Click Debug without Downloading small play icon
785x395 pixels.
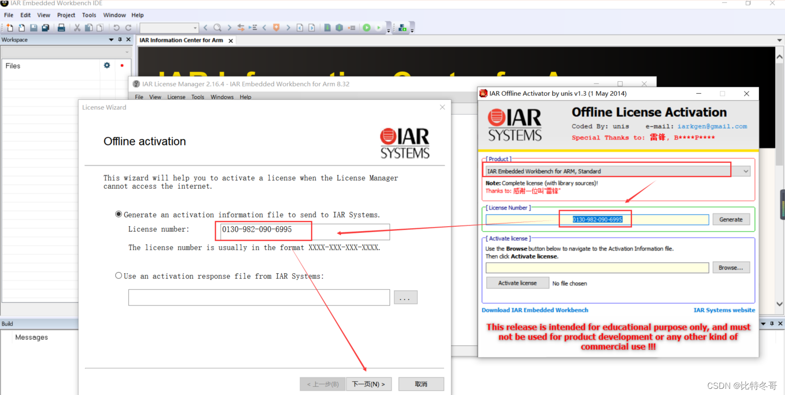pos(379,28)
